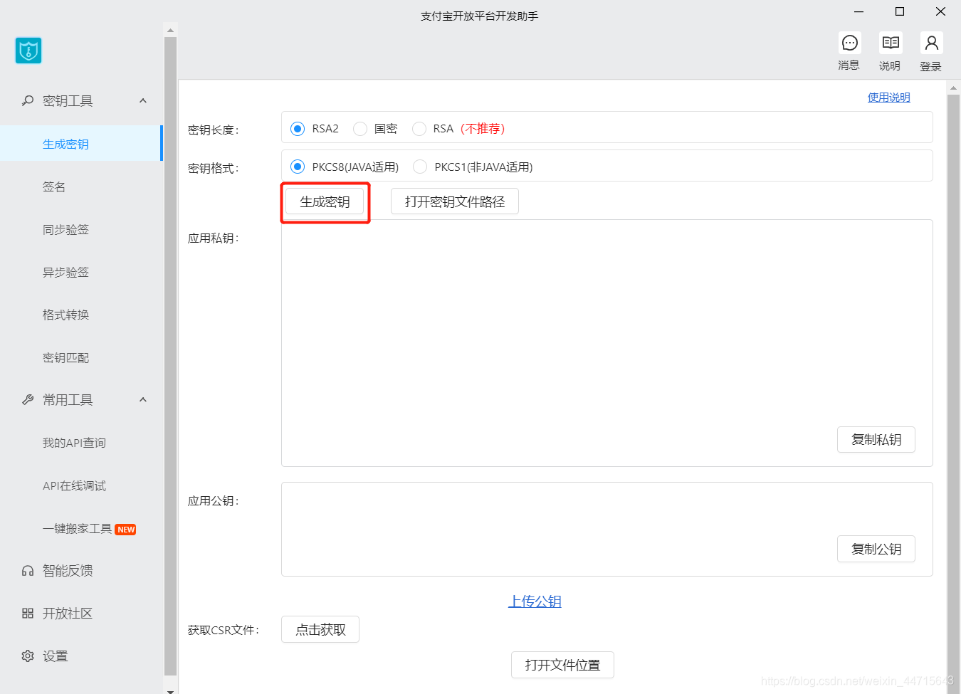This screenshot has width=961, height=694.
Task: Click the 生成密钥 generate button
Action: (x=325, y=202)
